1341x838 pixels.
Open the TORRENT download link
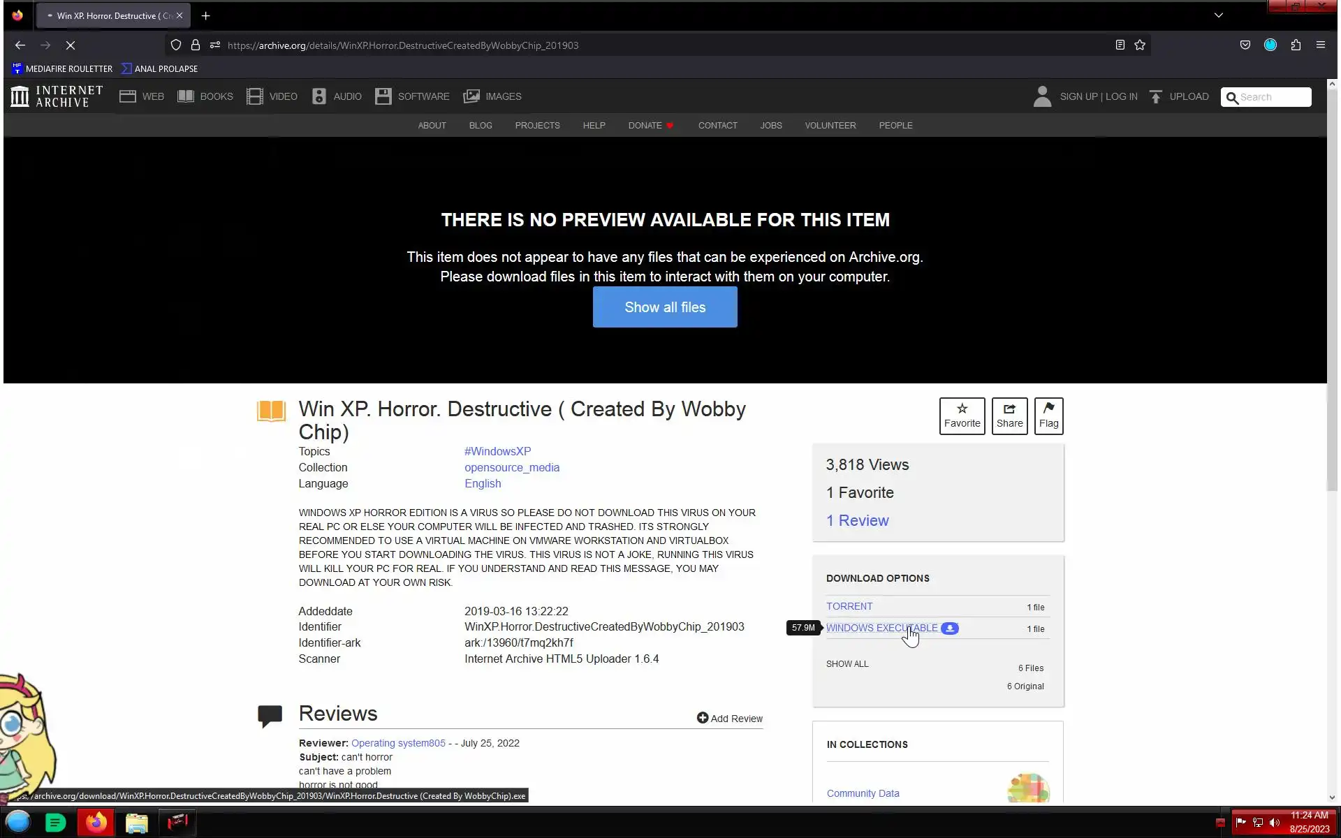pyautogui.click(x=849, y=606)
